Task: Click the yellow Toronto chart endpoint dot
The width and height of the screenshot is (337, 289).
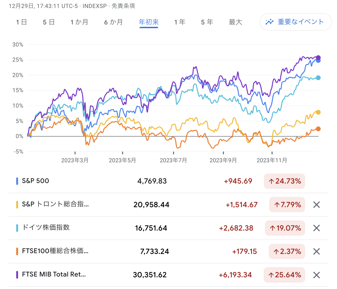Action: 318,112
